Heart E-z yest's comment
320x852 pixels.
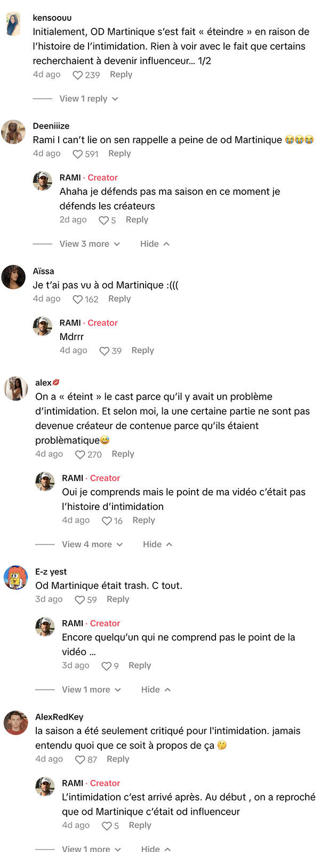coord(80,600)
